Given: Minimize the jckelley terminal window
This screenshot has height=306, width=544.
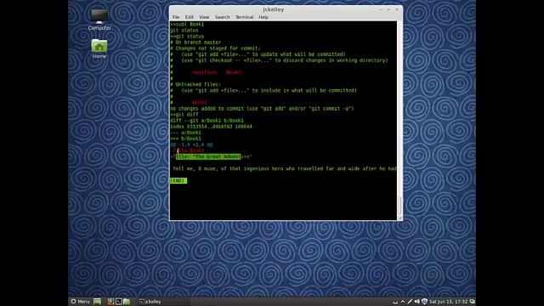Looking at the screenshot, I should point(380,9).
